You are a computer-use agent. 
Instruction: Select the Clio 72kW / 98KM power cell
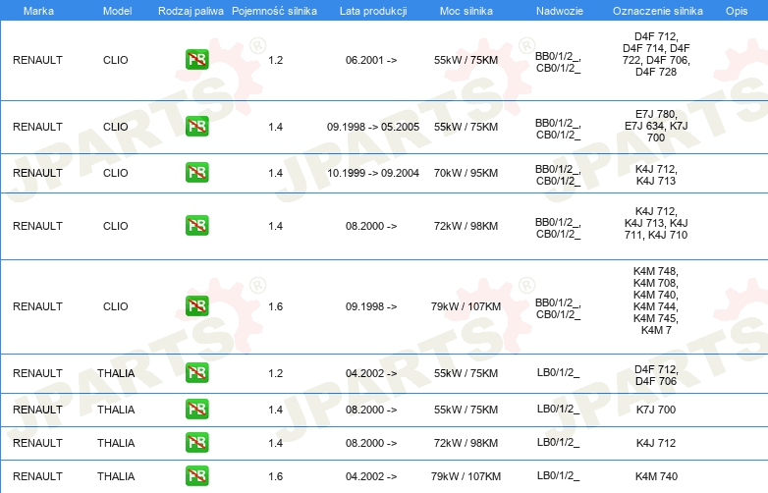click(466, 226)
